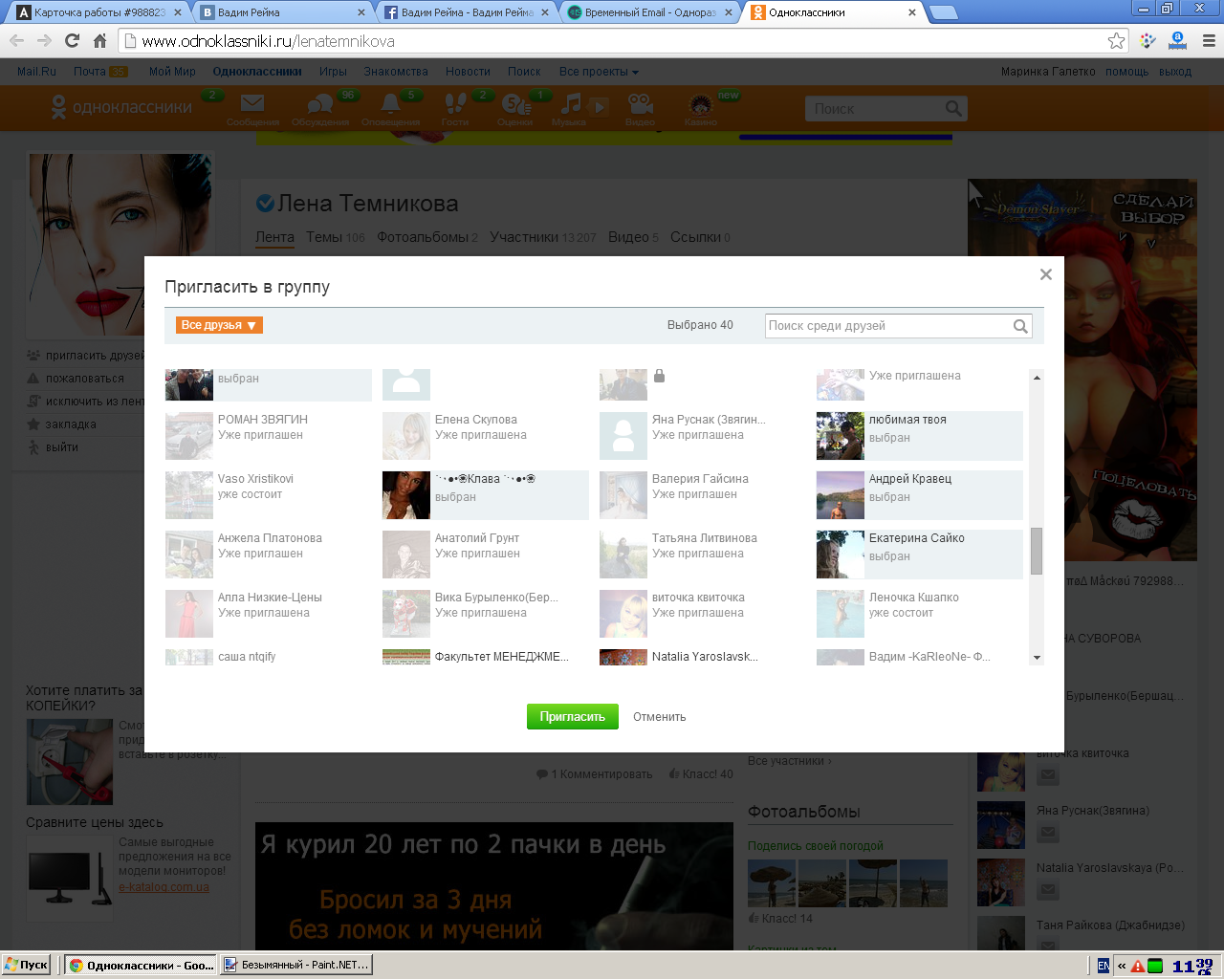1224x979 pixels.
Task: Click the friends list scrollbar thumb
Action: click(x=1037, y=551)
